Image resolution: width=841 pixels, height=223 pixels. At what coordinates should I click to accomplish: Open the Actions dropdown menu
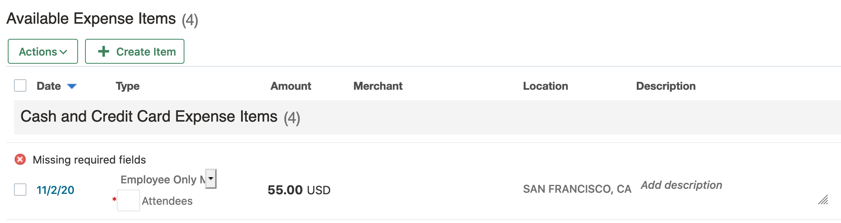click(x=43, y=51)
